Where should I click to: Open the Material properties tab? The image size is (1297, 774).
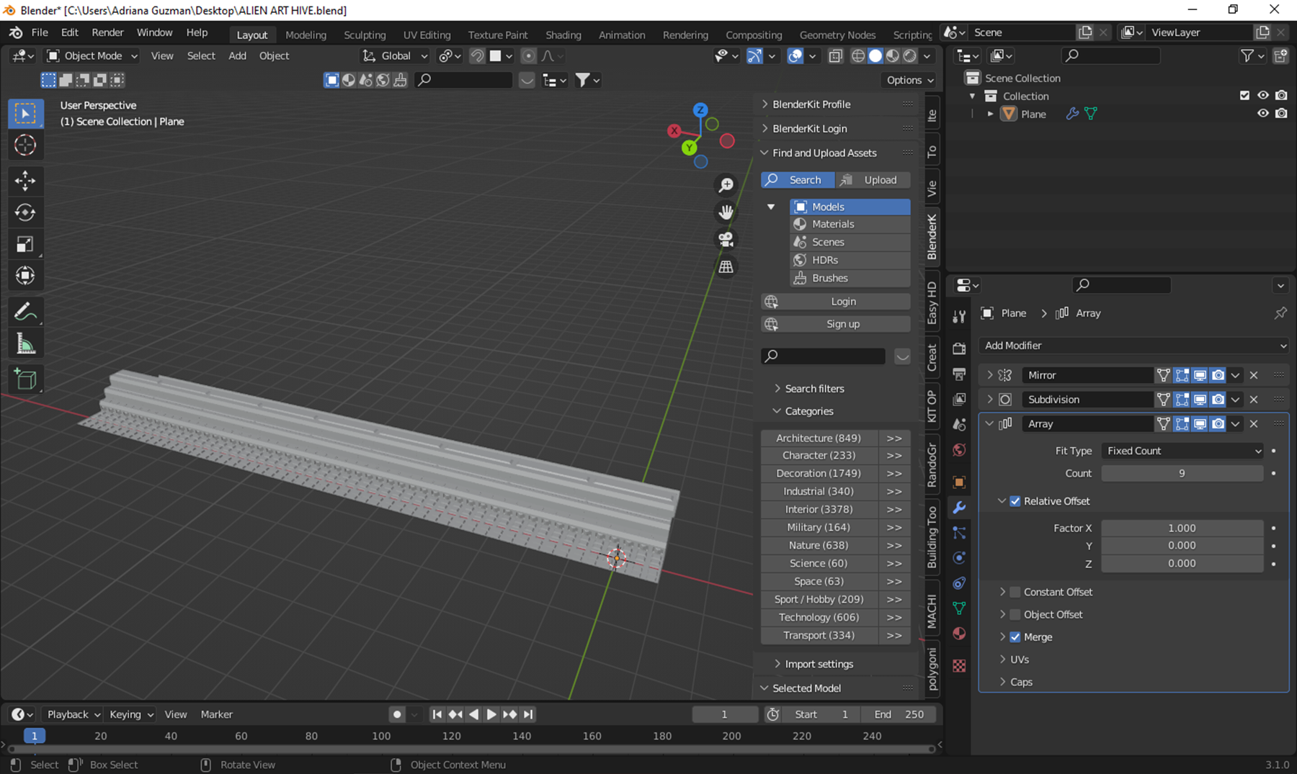(959, 634)
